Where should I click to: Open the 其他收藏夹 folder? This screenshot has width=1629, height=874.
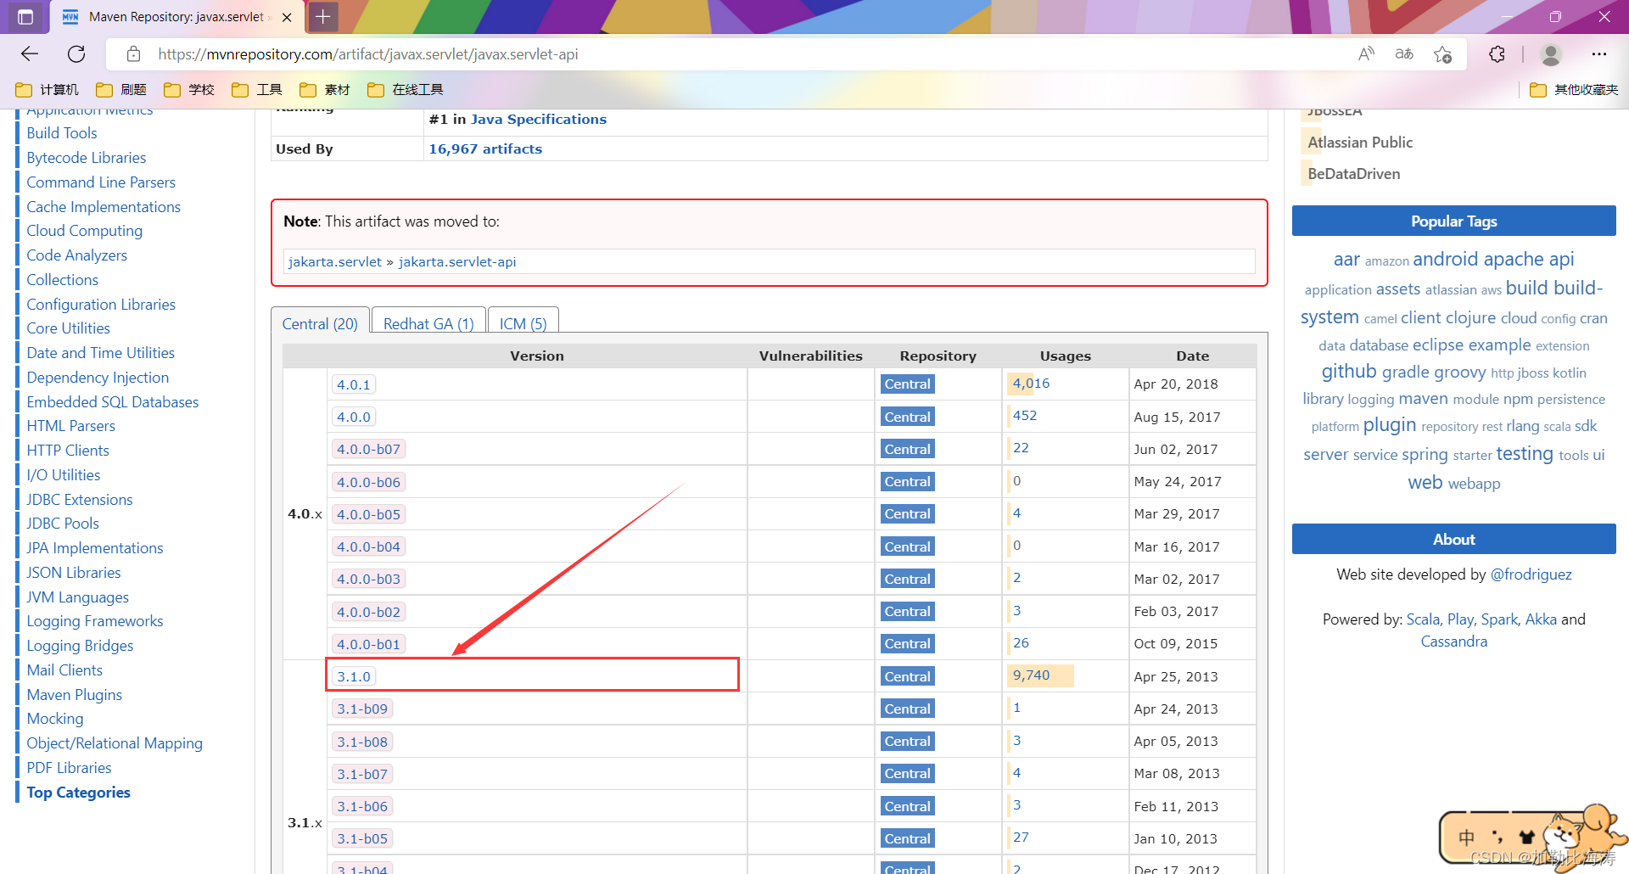click(x=1574, y=90)
